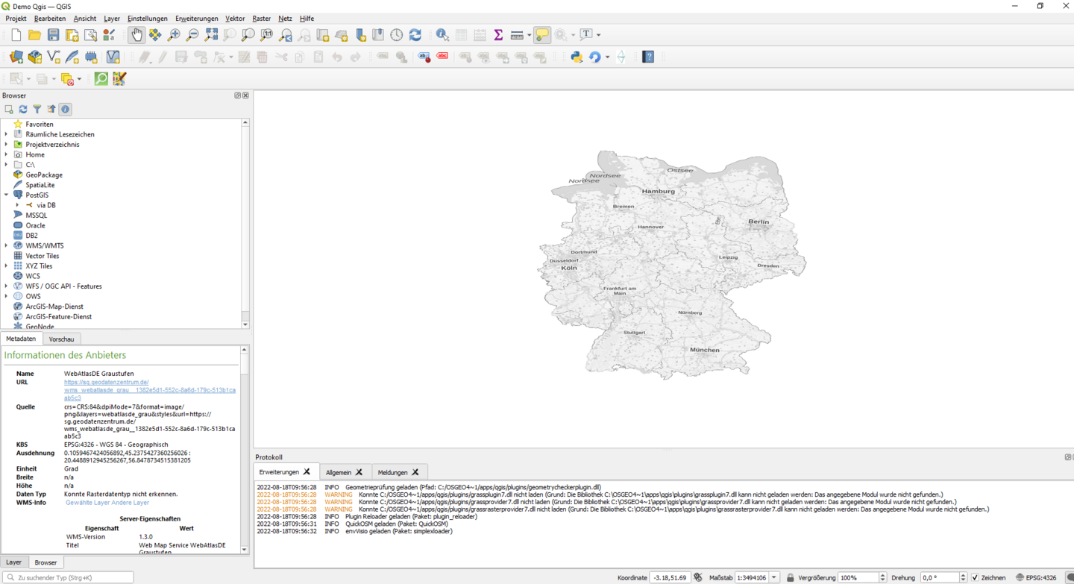Refresh the map canvas with the blue arrows
This screenshot has height=584, width=1074.
[415, 35]
